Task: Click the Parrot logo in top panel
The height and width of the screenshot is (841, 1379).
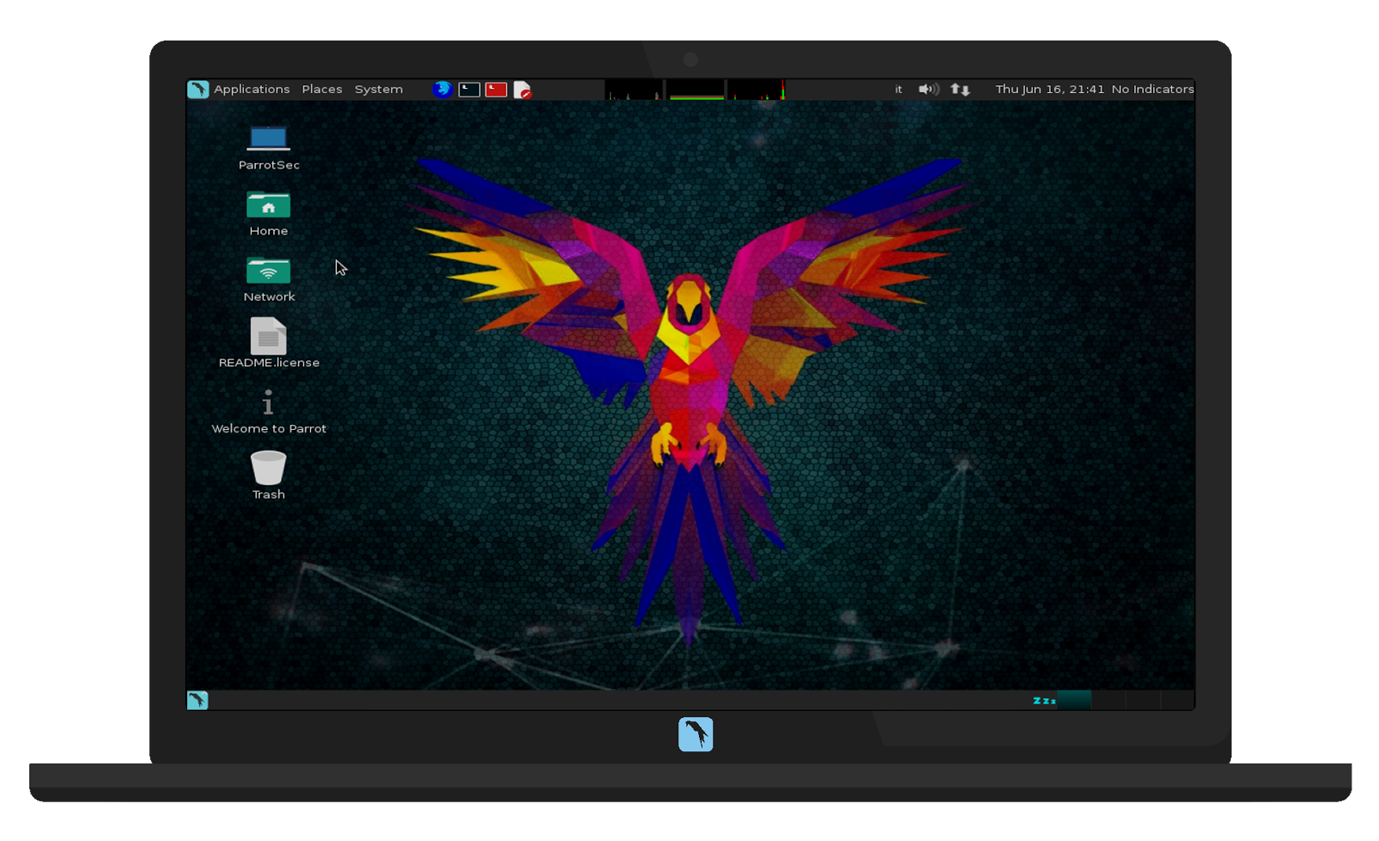Action: [198, 89]
